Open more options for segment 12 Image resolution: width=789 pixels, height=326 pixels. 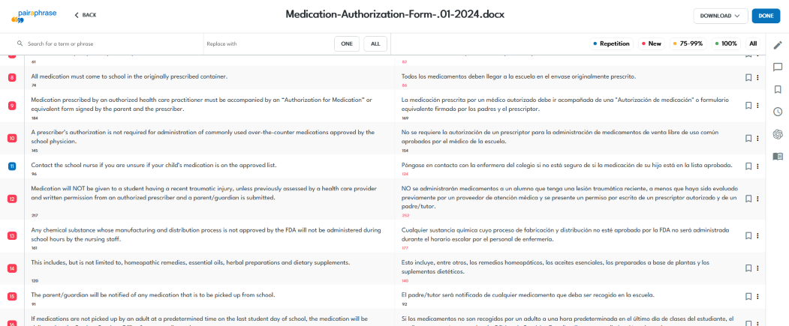tap(757, 199)
